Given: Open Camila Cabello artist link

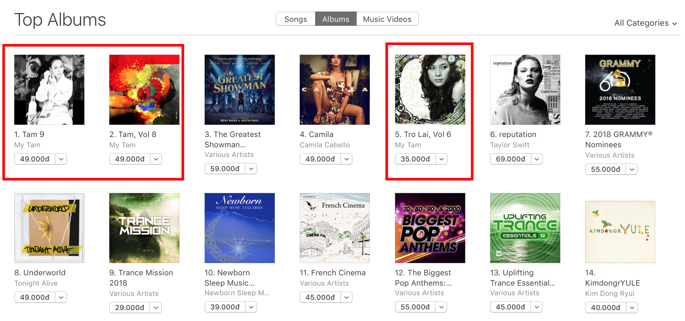Looking at the screenshot, I should pyautogui.click(x=325, y=145).
